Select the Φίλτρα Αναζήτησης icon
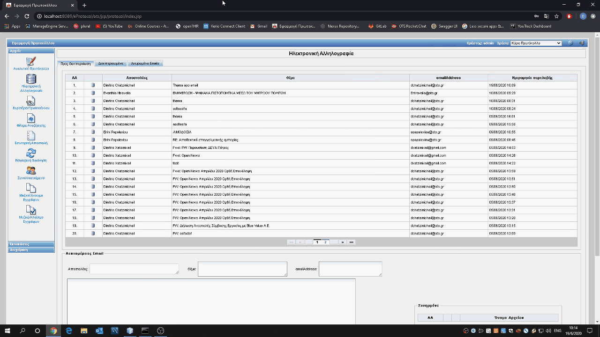600x337 pixels. (31, 119)
